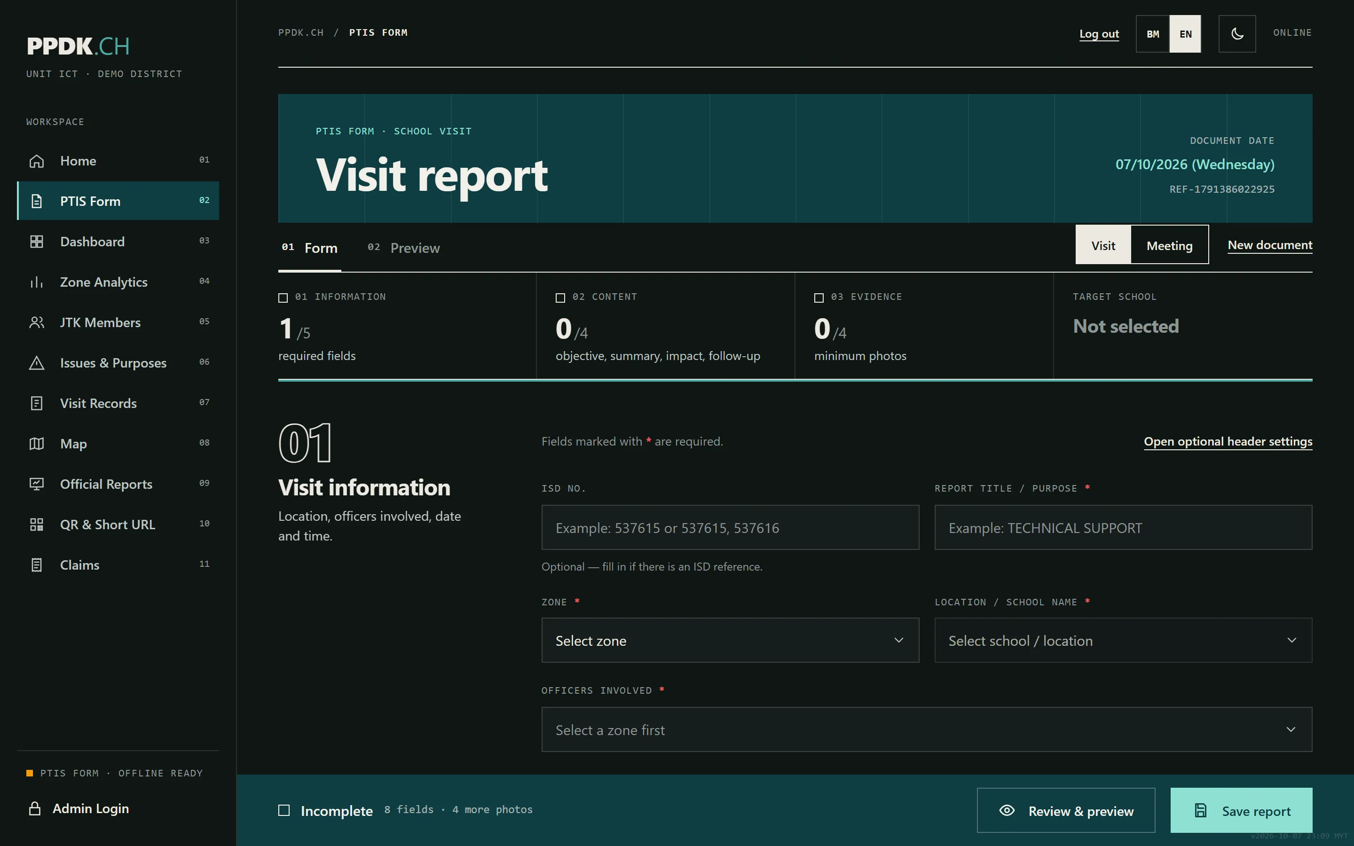Image resolution: width=1354 pixels, height=846 pixels.
Task: Switch language to EN
Action: (1185, 33)
